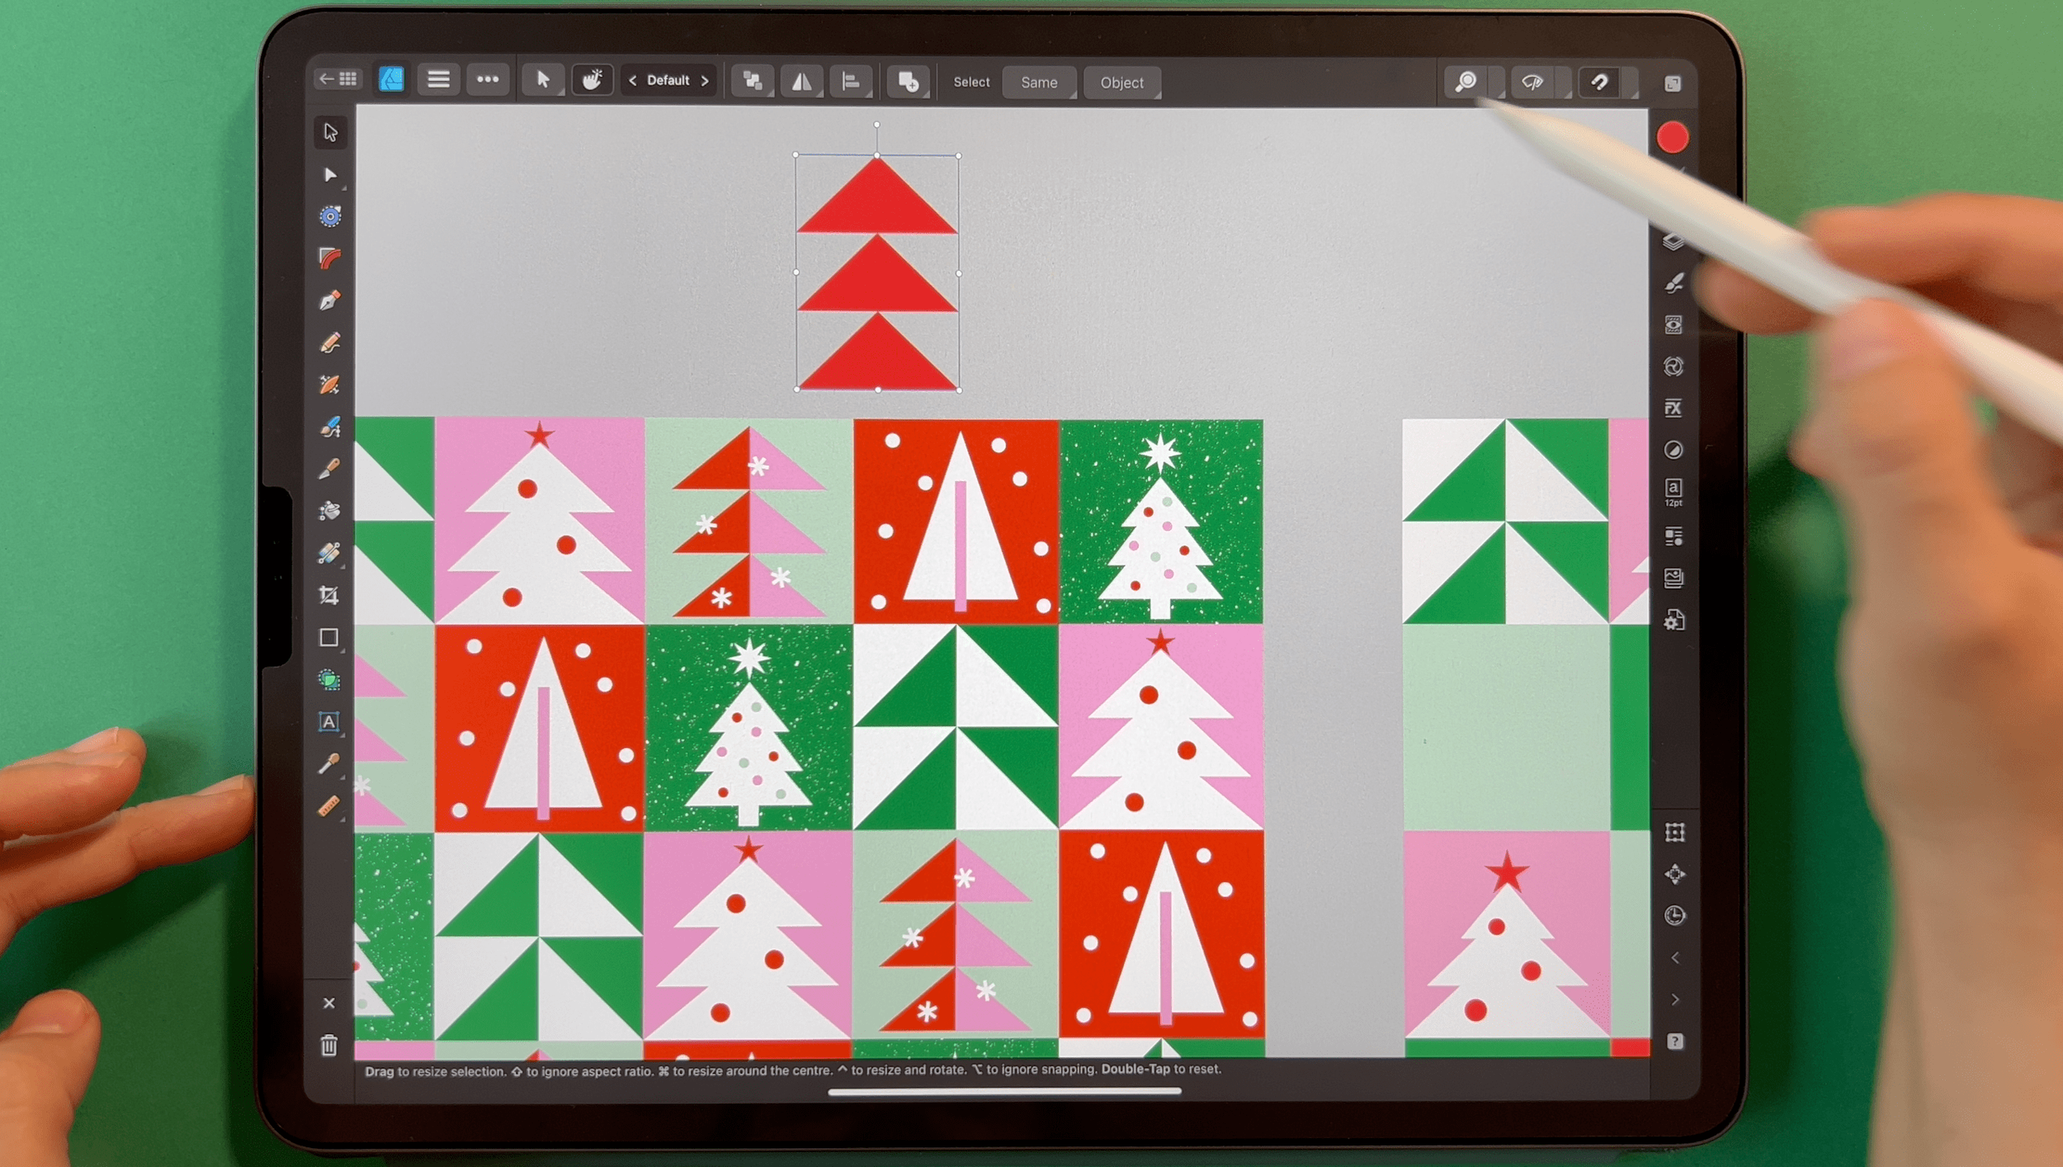This screenshot has width=2063, height=1167.
Task: Select the Node tool
Action: point(330,175)
